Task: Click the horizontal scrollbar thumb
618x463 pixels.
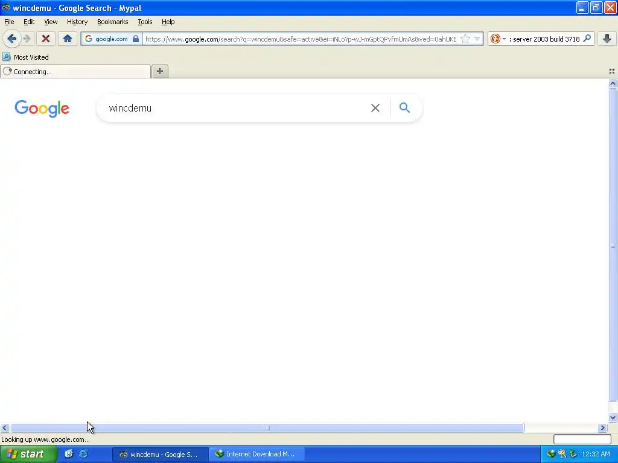Action: (267, 427)
